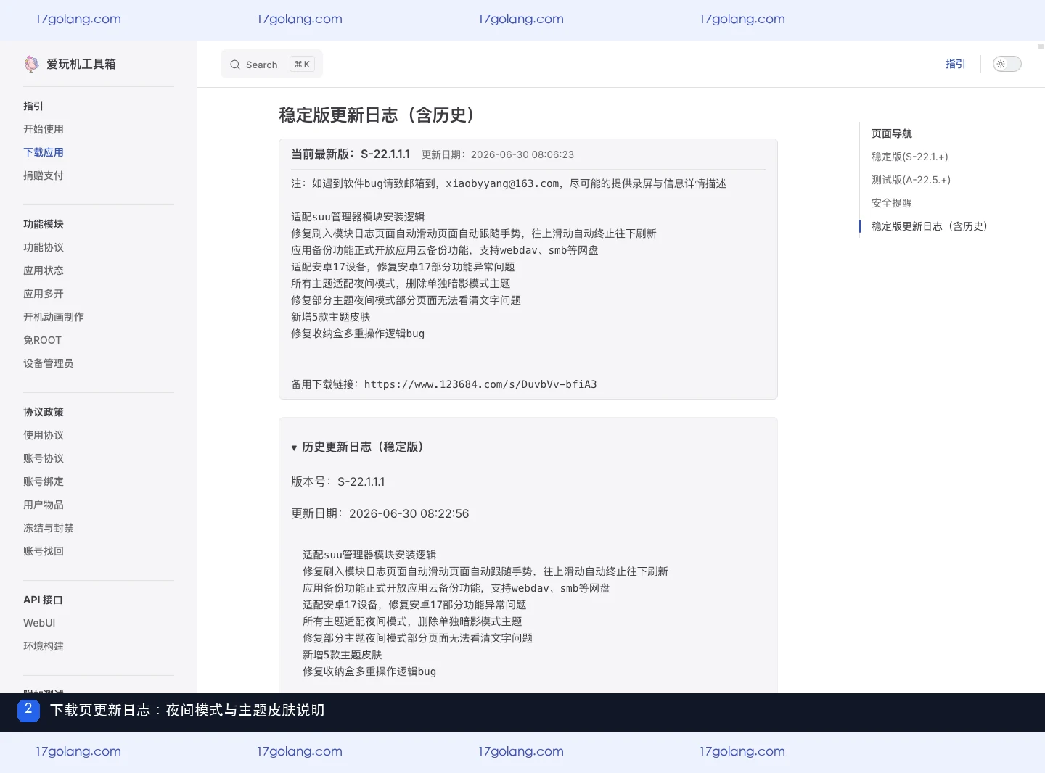Open 使用协议 sidebar page
Image resolution: width=1045 pixels, height=773 pixels.
coord(44,435)
